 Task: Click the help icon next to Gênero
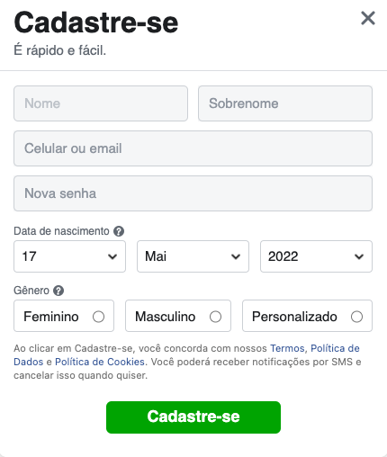58,291
